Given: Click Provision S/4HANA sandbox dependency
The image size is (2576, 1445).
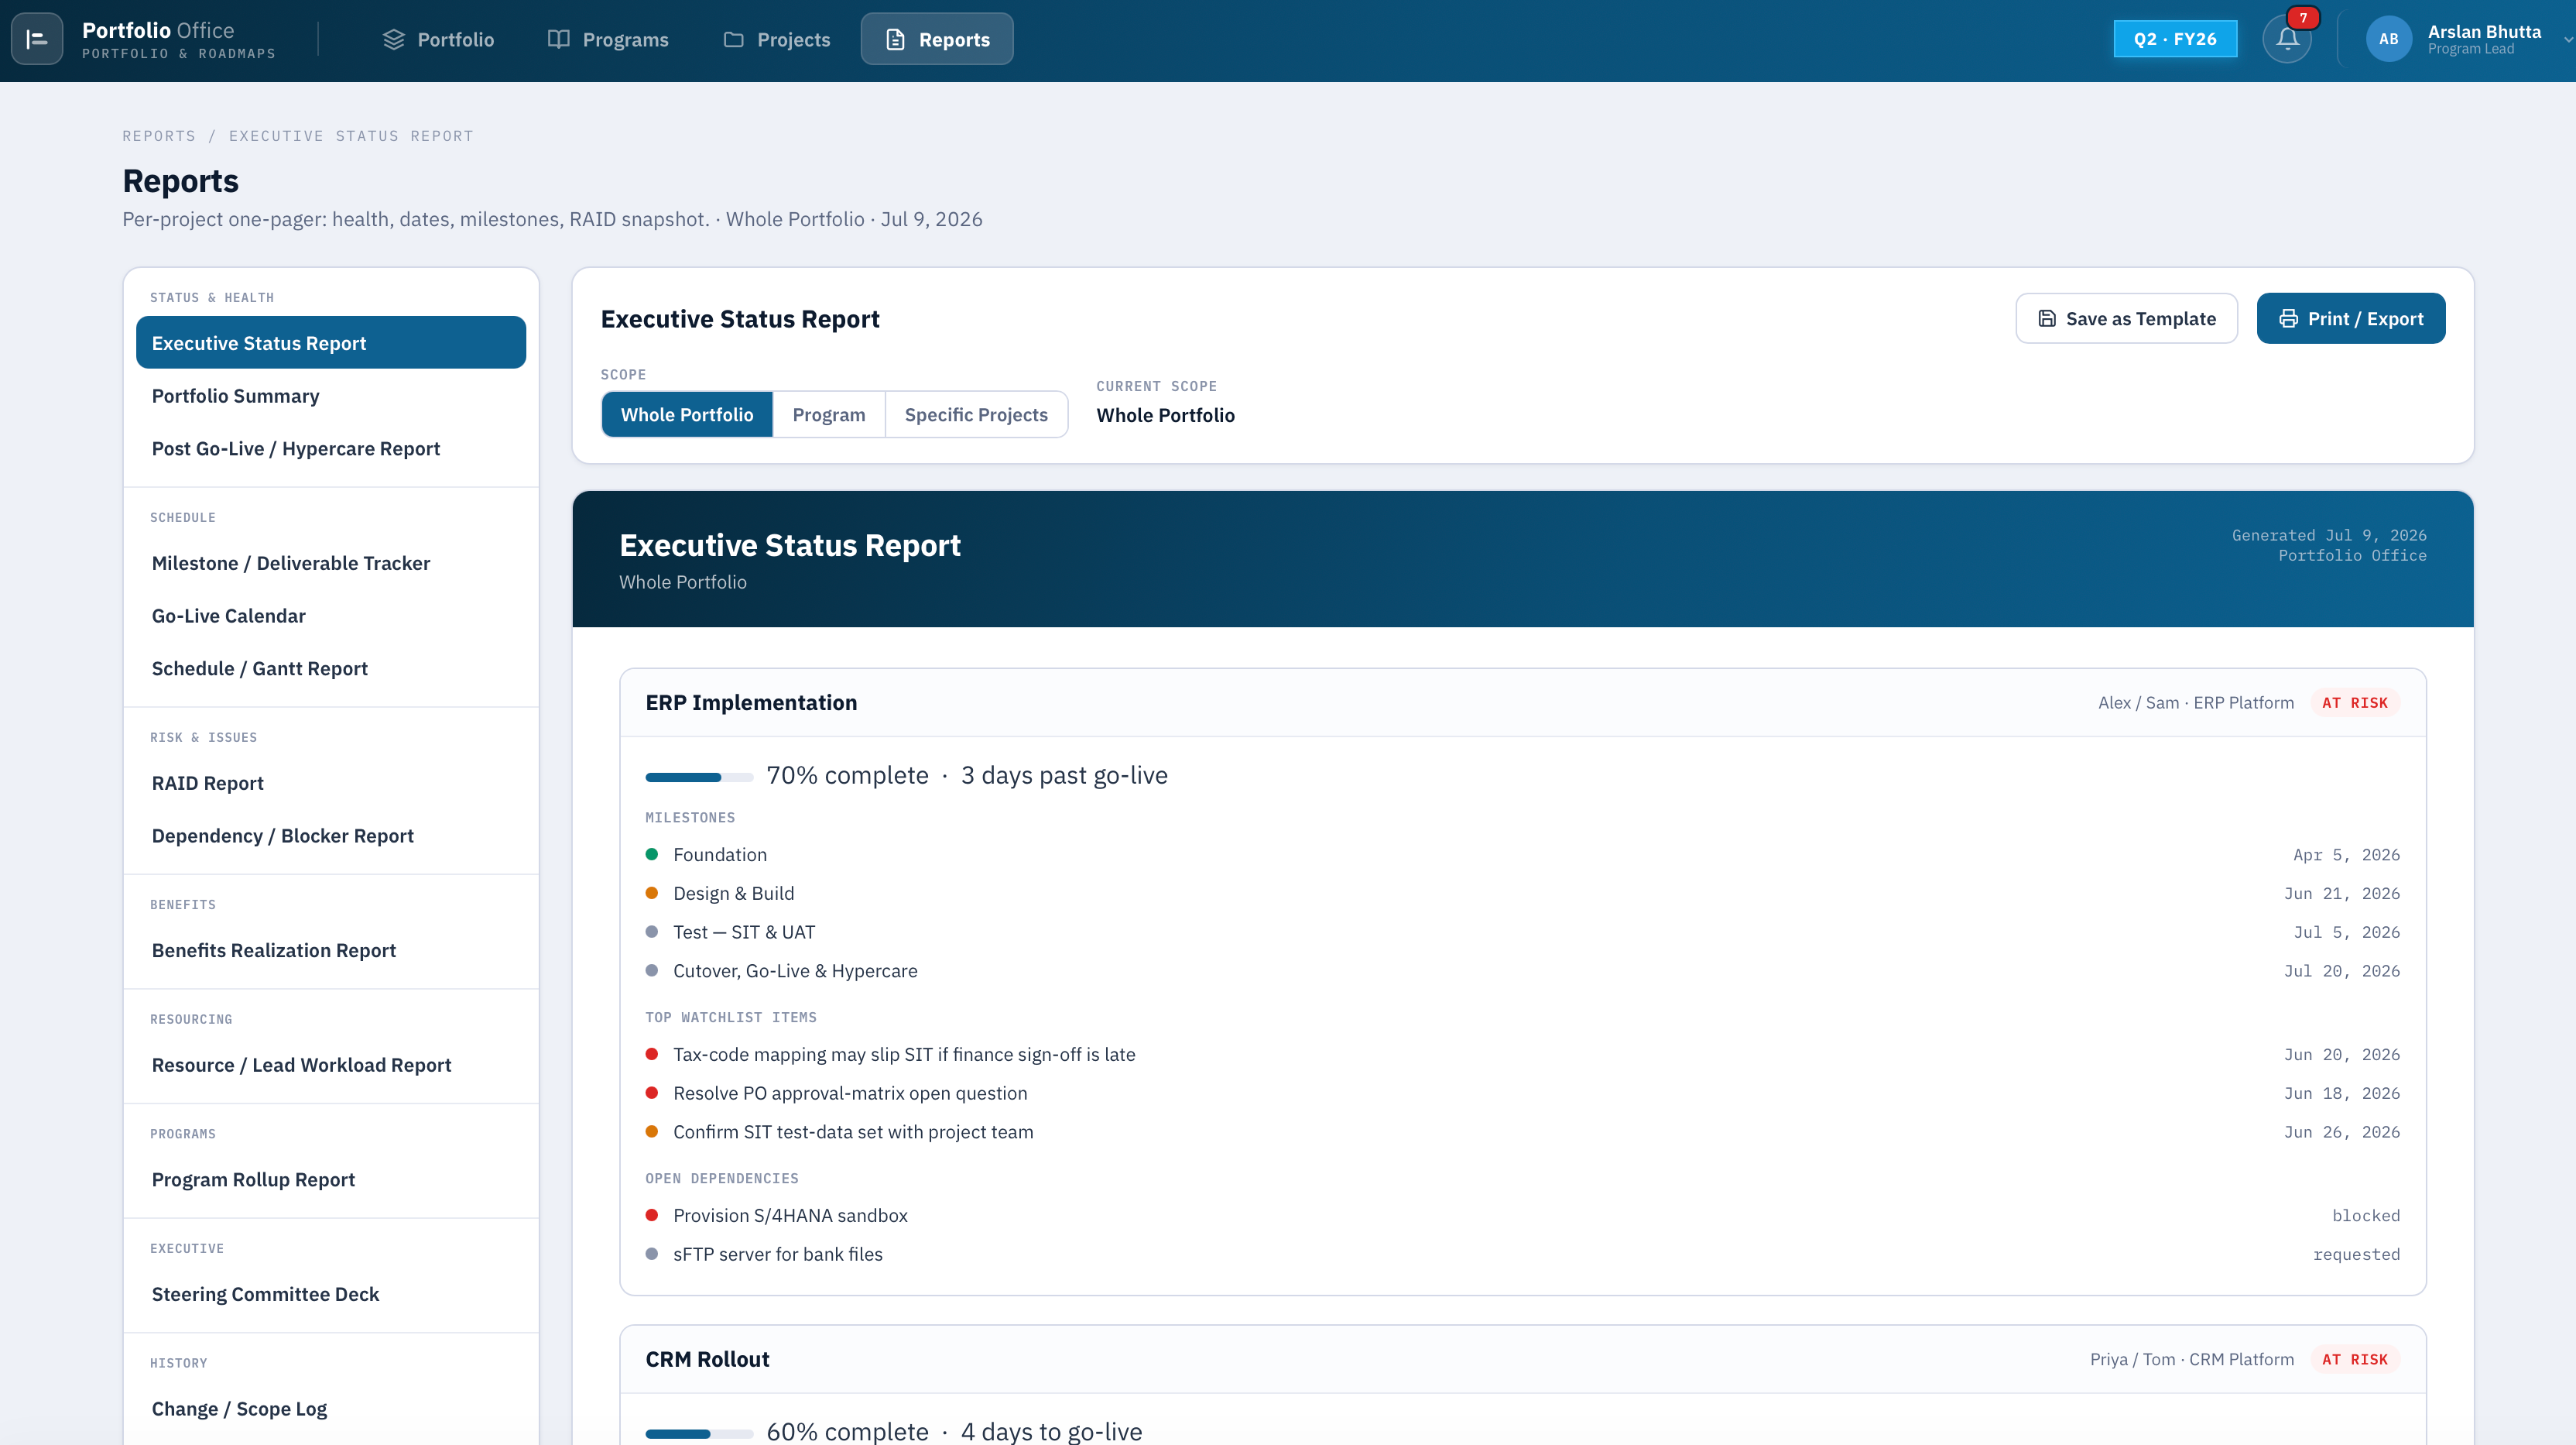Looking at the screenshot, I should [1522, 1215].
